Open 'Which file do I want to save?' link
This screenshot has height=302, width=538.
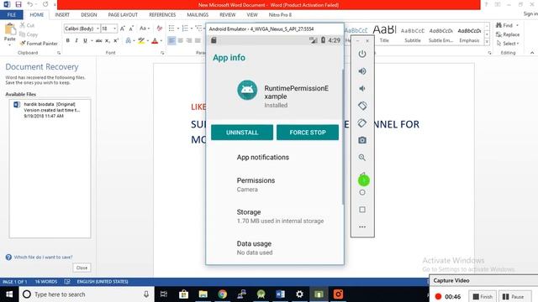pos(43,258)
